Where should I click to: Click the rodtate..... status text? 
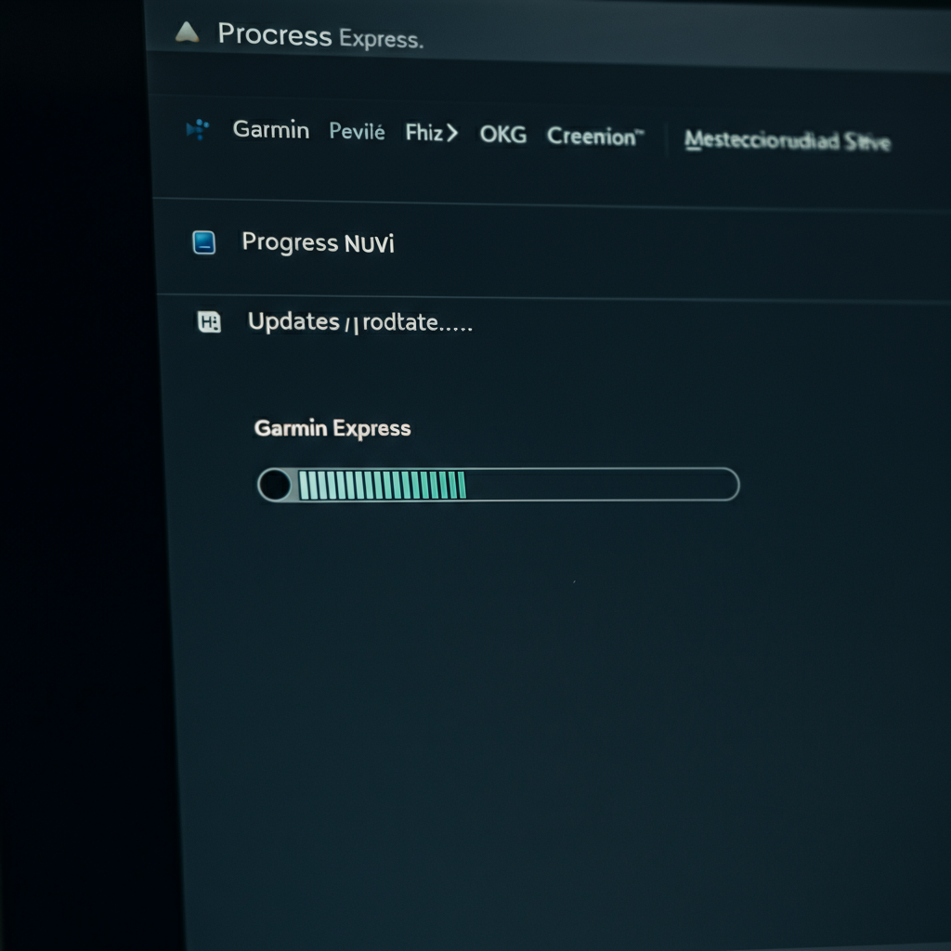pos(417,323)
